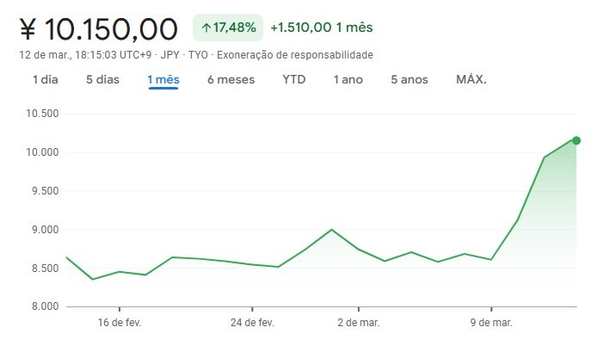Screen dimensions: 610x346
Task: Click the green endpoint dot on the chart
Action: [x=576, y=140]
